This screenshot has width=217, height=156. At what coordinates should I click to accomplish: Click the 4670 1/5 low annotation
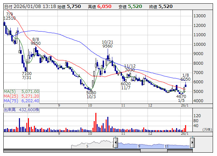coord(181,98)
